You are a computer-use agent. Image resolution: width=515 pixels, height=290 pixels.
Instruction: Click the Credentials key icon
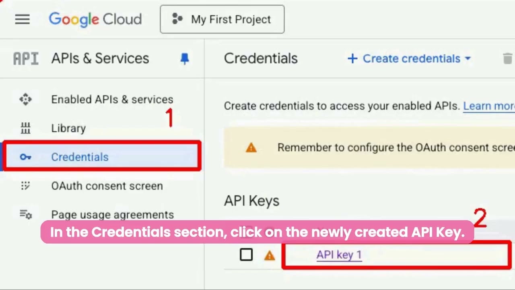pos(25,157)
